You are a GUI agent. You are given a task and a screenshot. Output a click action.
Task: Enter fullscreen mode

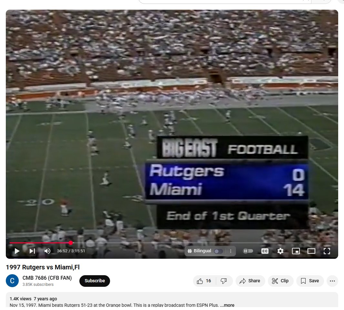327,251
